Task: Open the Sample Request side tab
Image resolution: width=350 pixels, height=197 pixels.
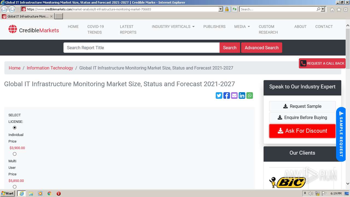Action: click(341, 134)
